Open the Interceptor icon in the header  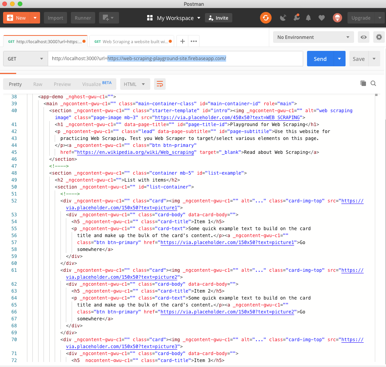point(296,18)
